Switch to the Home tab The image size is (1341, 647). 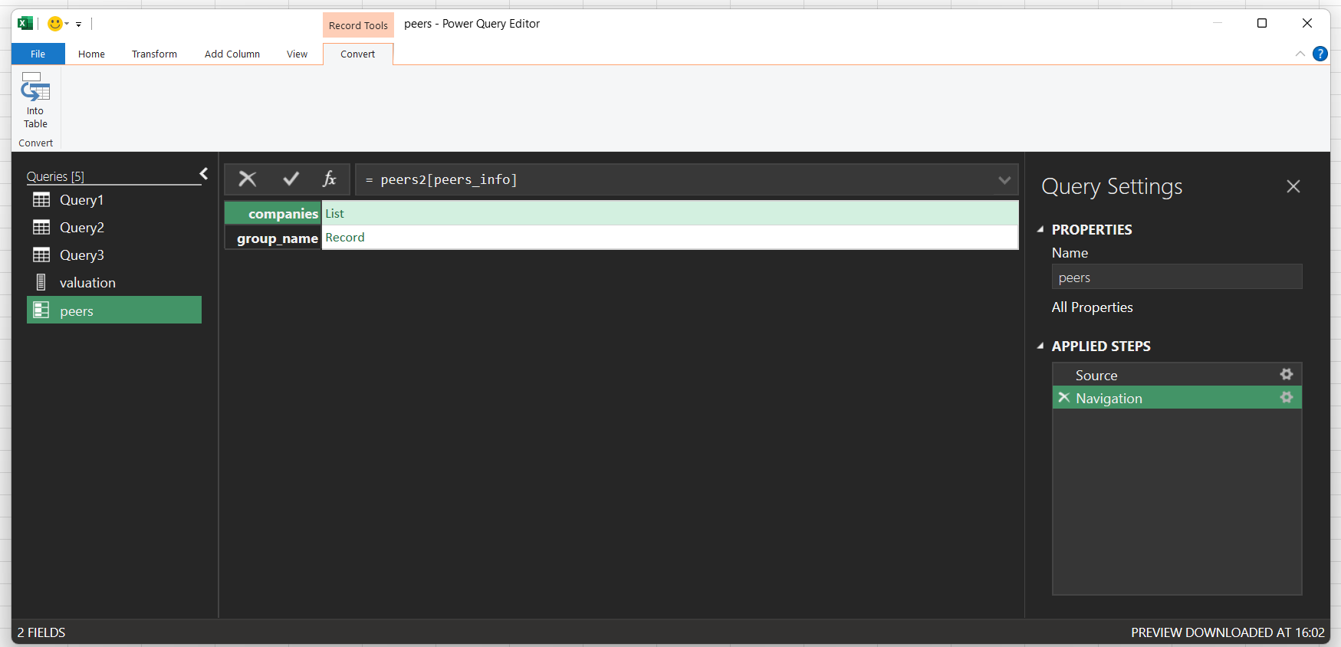click(91, 54)
